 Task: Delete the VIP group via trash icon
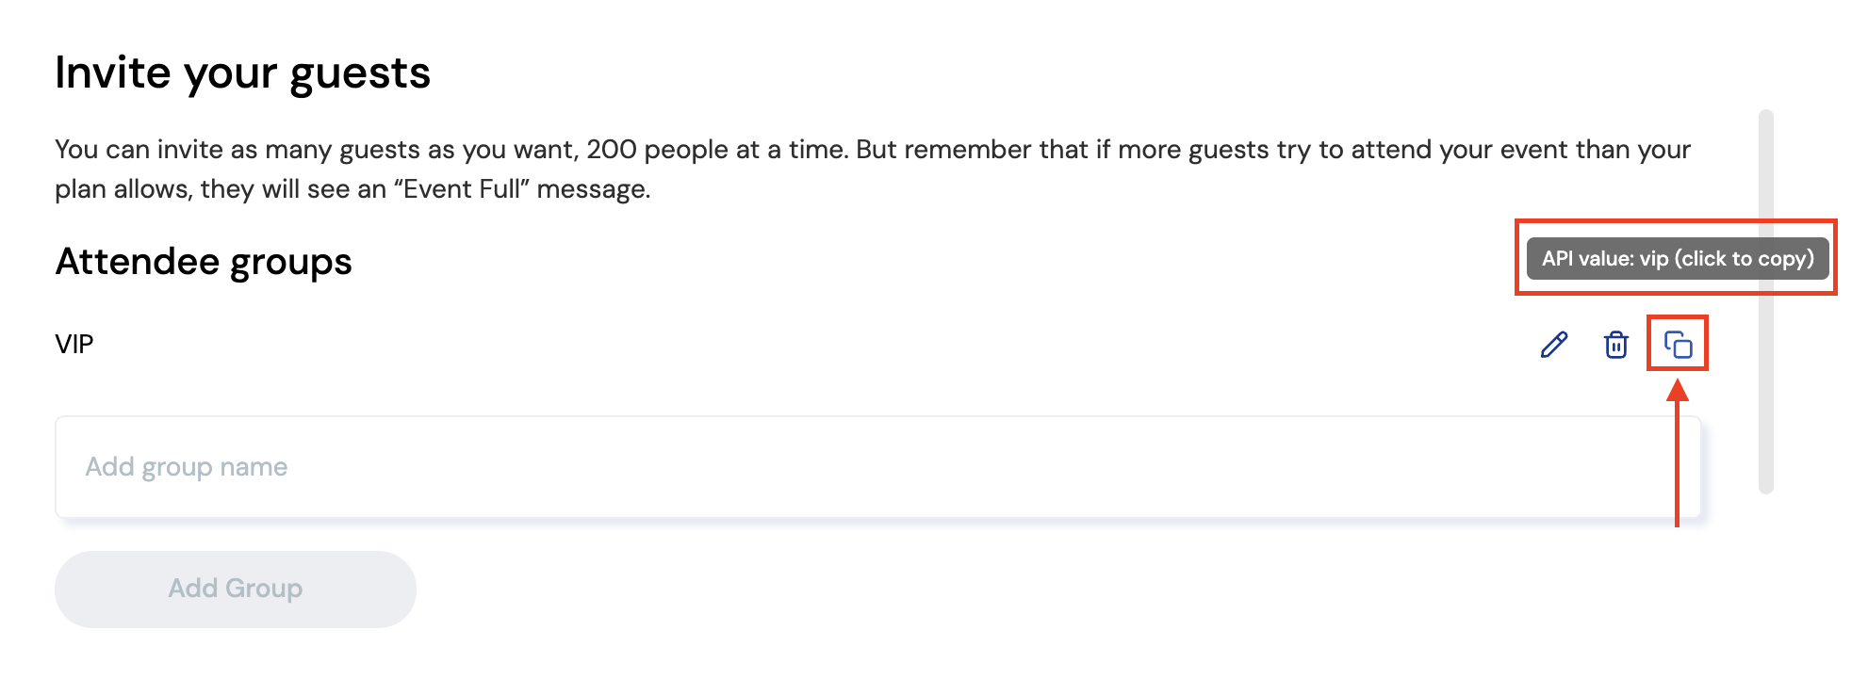1615,345
